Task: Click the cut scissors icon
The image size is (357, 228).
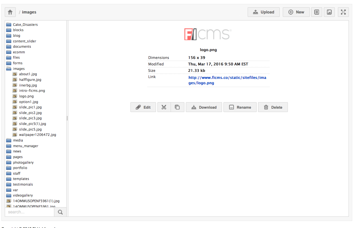Action: [x=164, y=107]
